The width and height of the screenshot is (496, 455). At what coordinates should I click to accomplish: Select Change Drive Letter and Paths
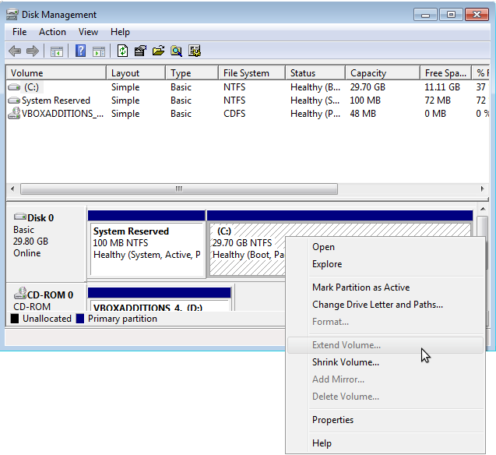pos(385,305)
